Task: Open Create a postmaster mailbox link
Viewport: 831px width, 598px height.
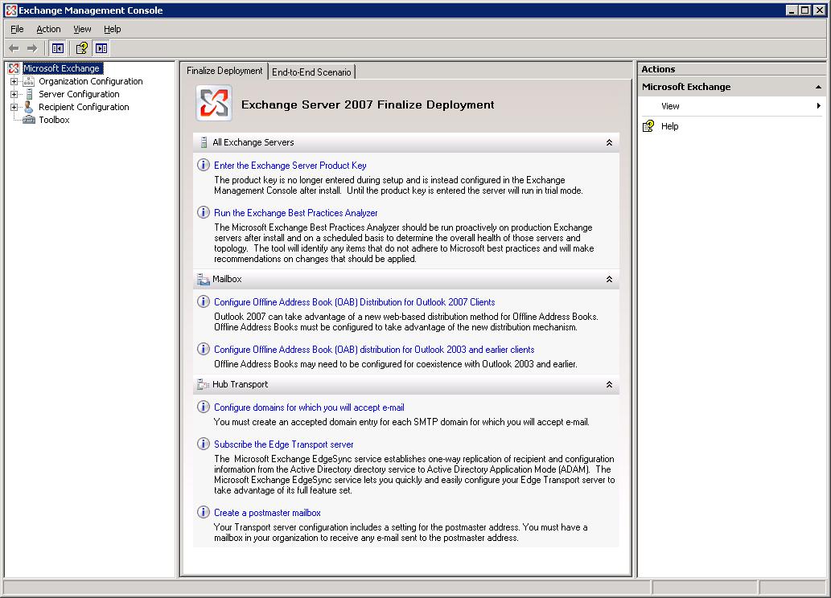Action: tap(267, 513)
